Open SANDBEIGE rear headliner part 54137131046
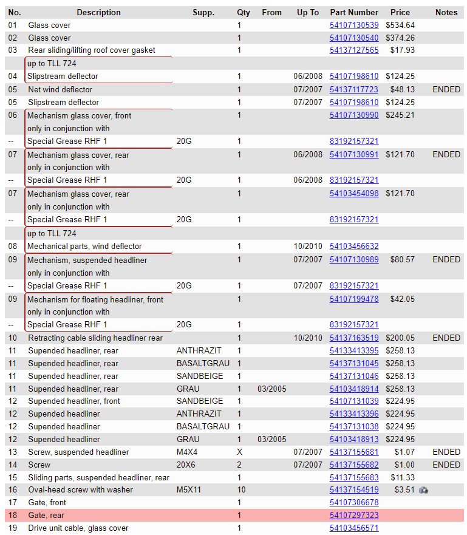The image size is (467, 535). 354,377
